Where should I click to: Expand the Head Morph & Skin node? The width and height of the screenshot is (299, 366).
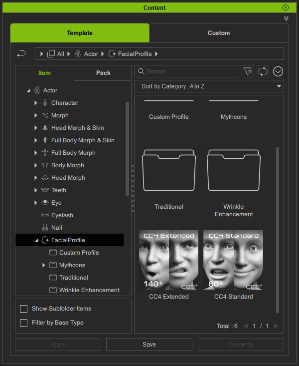(36, 128)
